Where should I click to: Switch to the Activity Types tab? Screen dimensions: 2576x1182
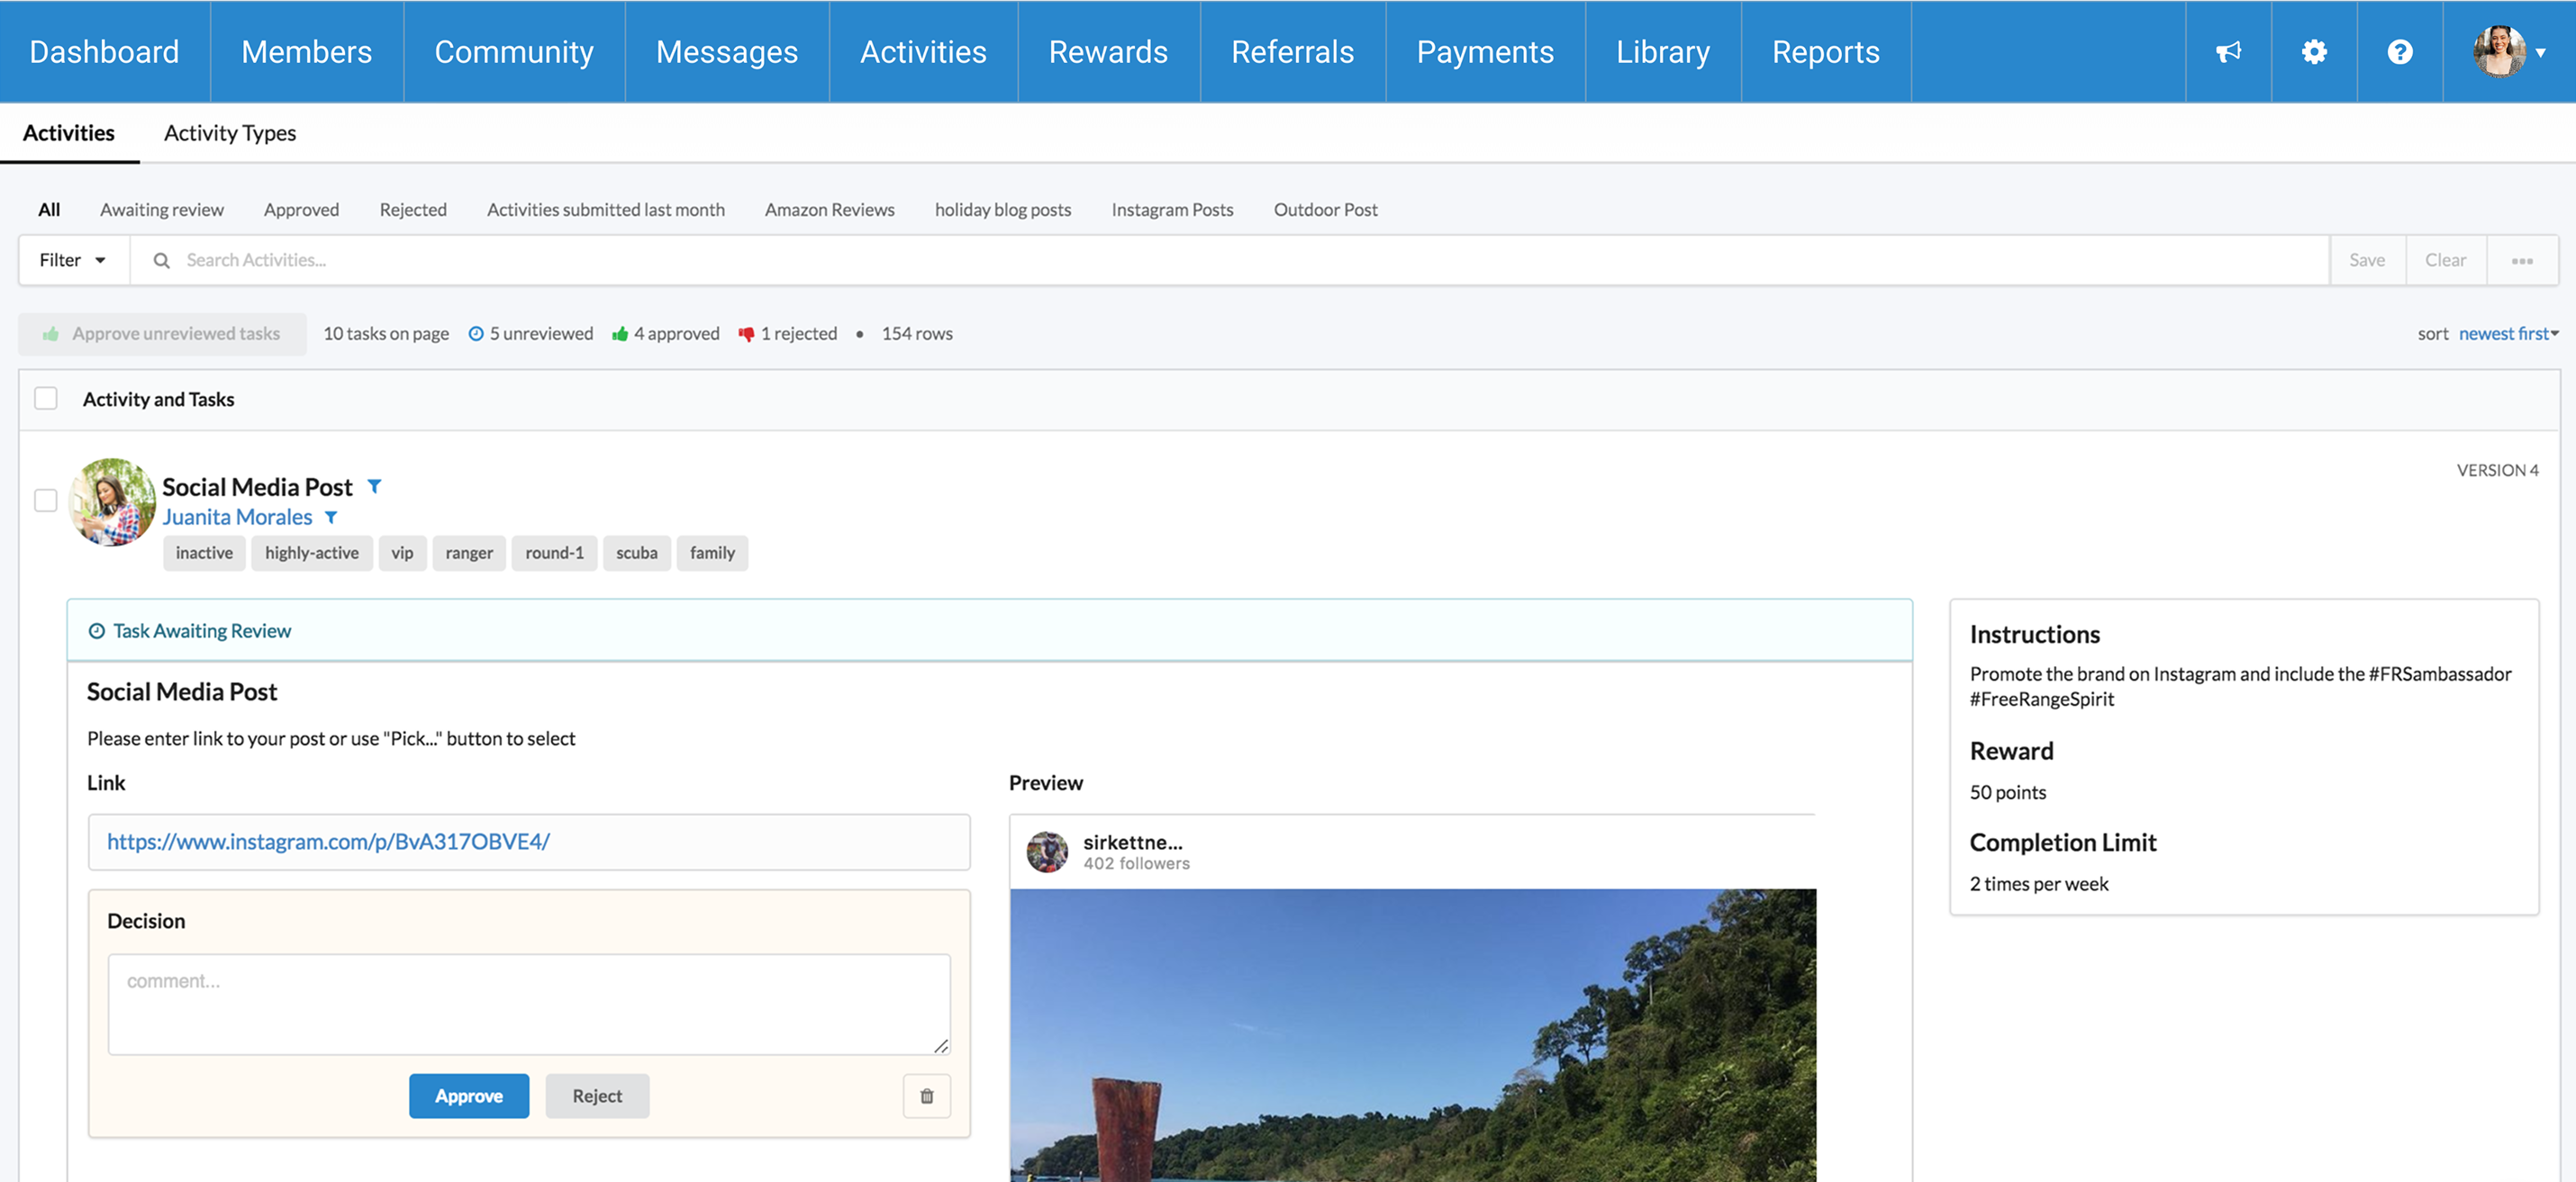230,133
